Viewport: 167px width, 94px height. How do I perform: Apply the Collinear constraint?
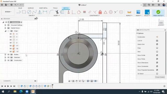pyautogui.click(x=116, y=12)
